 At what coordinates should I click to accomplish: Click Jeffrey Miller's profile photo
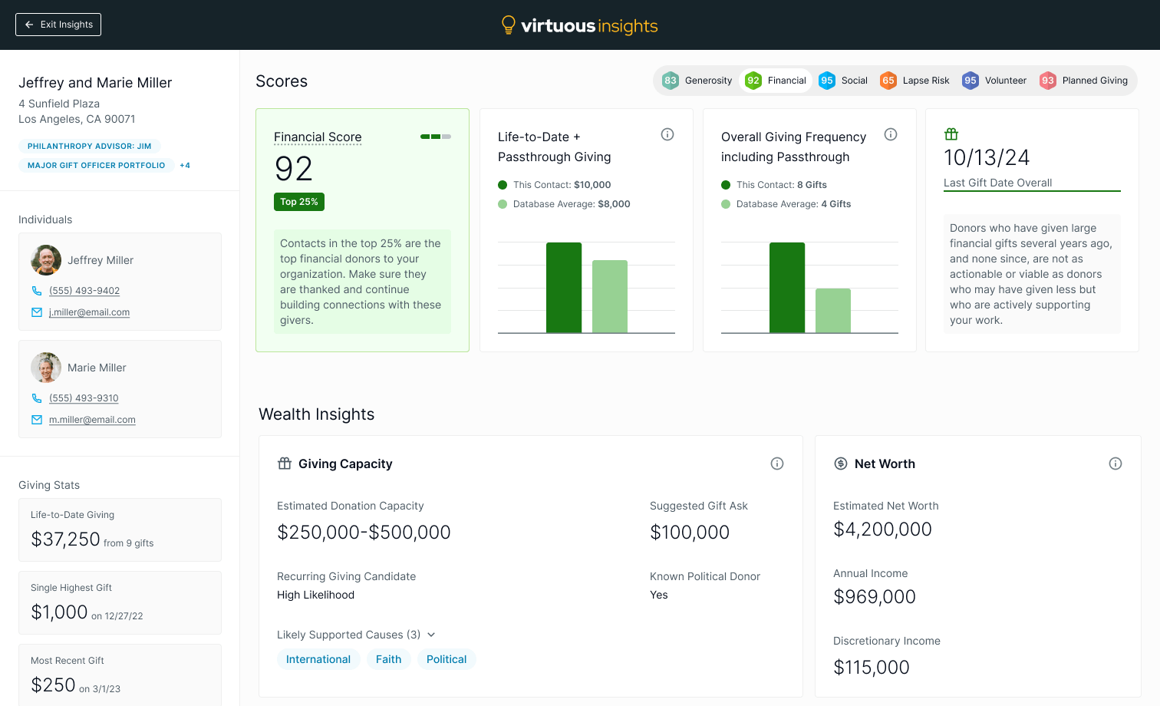(x=46, y=260)
